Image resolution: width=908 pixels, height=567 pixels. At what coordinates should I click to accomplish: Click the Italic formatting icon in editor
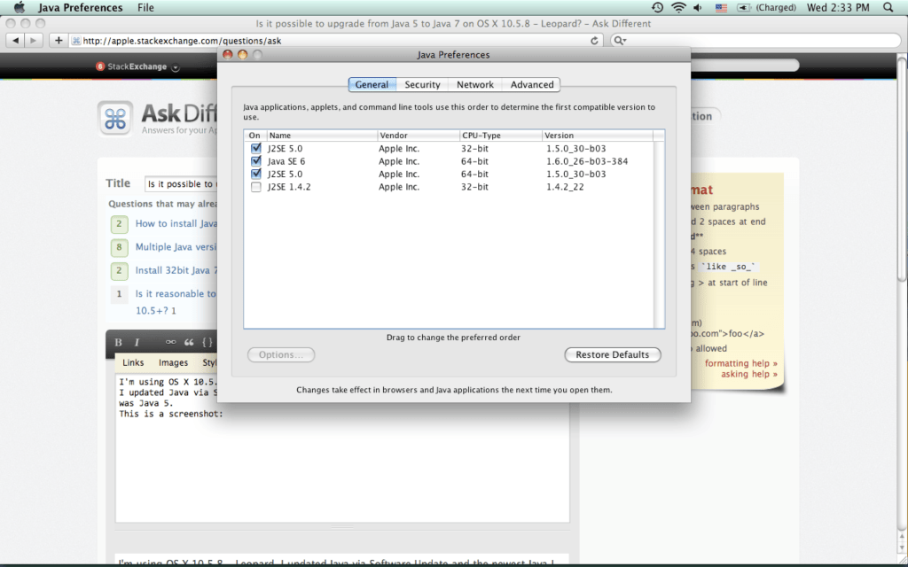[137, 342]
